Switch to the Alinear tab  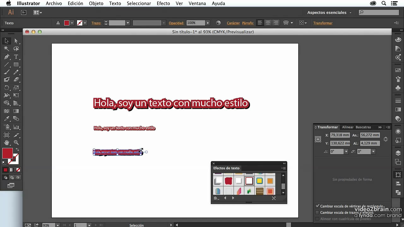(348, 127)
